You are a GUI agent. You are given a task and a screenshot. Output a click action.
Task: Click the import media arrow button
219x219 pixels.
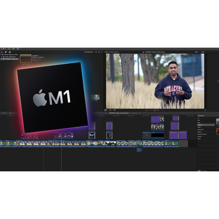pyautogui.click(x=9, y=49)
